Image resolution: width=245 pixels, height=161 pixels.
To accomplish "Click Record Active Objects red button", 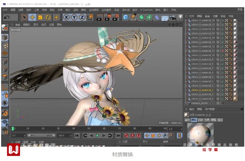I will tap(126, 135).
